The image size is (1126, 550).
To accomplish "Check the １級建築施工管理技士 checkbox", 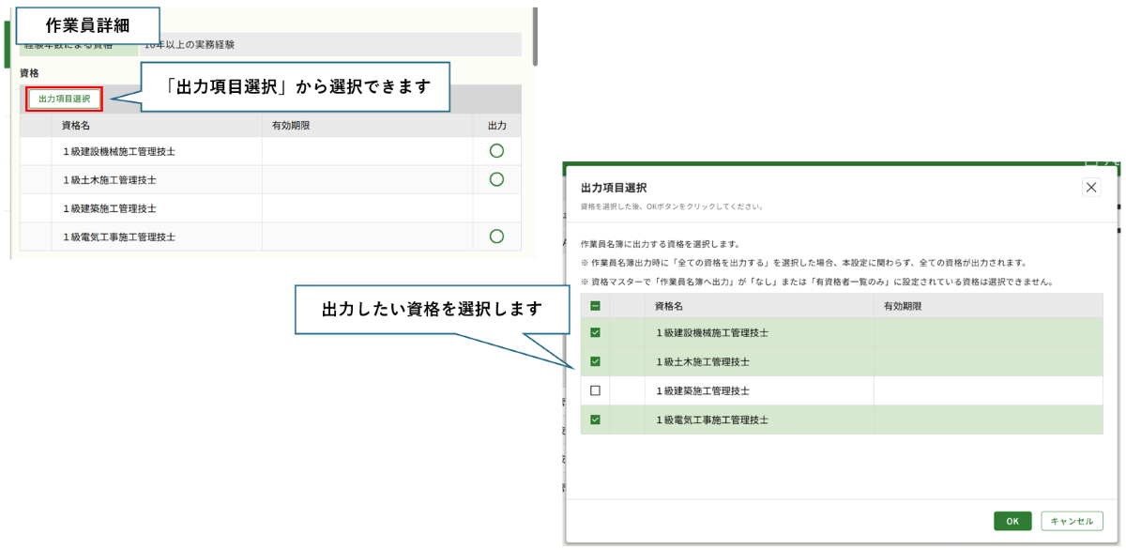I will (595, 390).
